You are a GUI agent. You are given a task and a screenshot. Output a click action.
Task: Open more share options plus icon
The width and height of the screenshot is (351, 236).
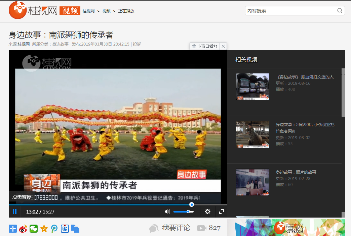coord(13,229)
